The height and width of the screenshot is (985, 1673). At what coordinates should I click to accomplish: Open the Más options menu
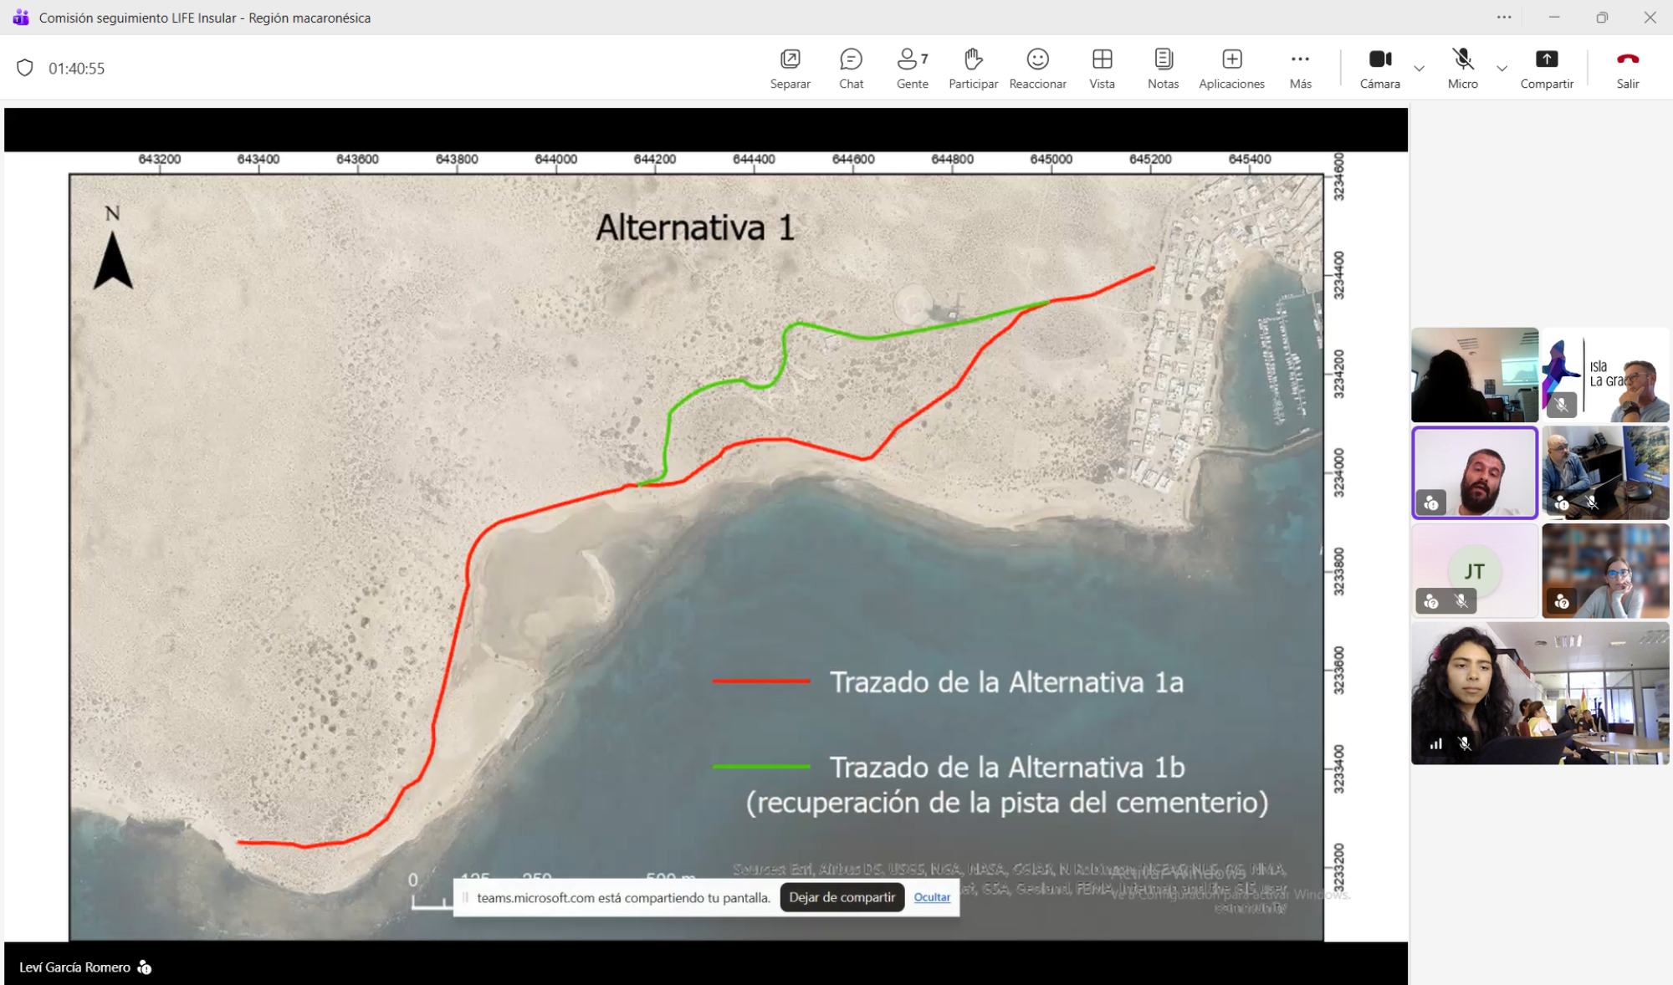click(x=1300, y=68)
